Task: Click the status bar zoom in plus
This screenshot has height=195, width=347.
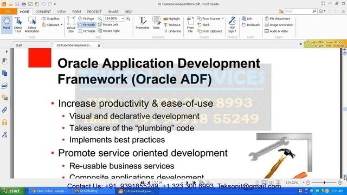Action: 340,183
